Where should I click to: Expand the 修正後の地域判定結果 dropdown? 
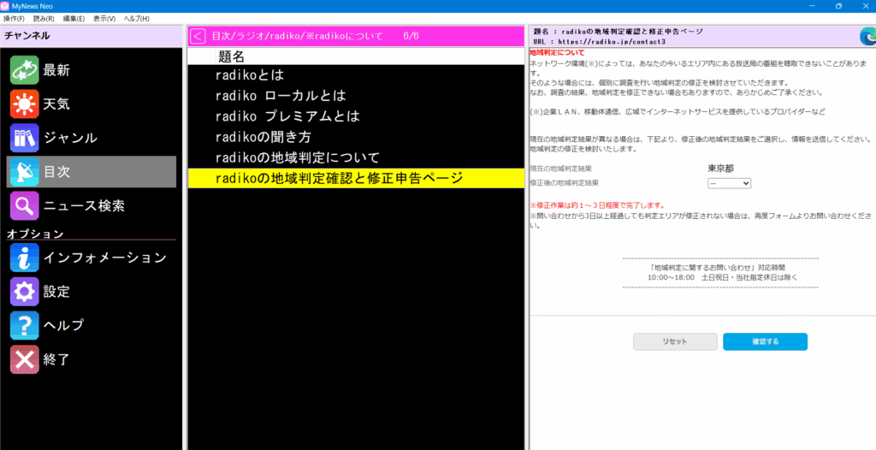(x=729, y=183)
